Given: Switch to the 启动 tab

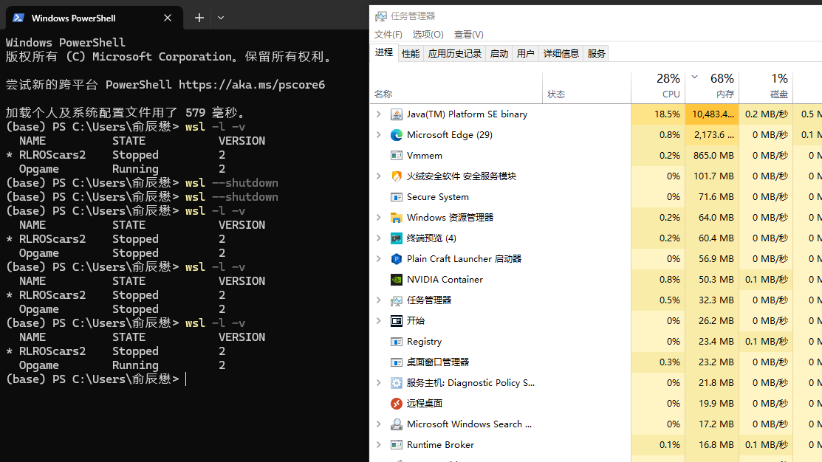Looking at the screenshot, I should click(499, 53).
